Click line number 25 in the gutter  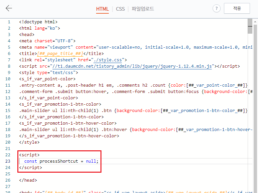click(8, 174)
